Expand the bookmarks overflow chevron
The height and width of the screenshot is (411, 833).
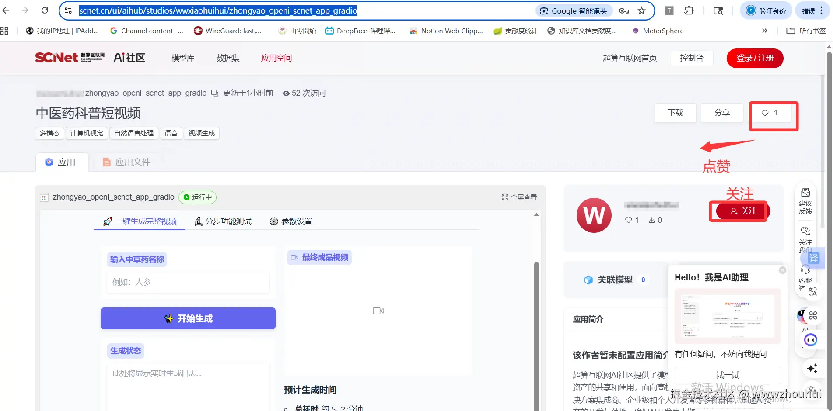click(x=764, y=31)
